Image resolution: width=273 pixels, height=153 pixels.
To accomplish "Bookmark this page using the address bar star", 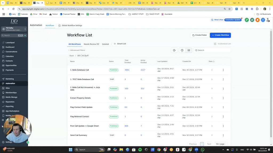I will click(x=230, y=9).
